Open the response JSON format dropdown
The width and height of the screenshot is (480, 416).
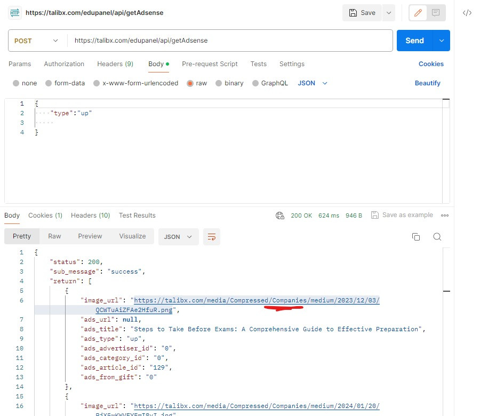point(178,237)
